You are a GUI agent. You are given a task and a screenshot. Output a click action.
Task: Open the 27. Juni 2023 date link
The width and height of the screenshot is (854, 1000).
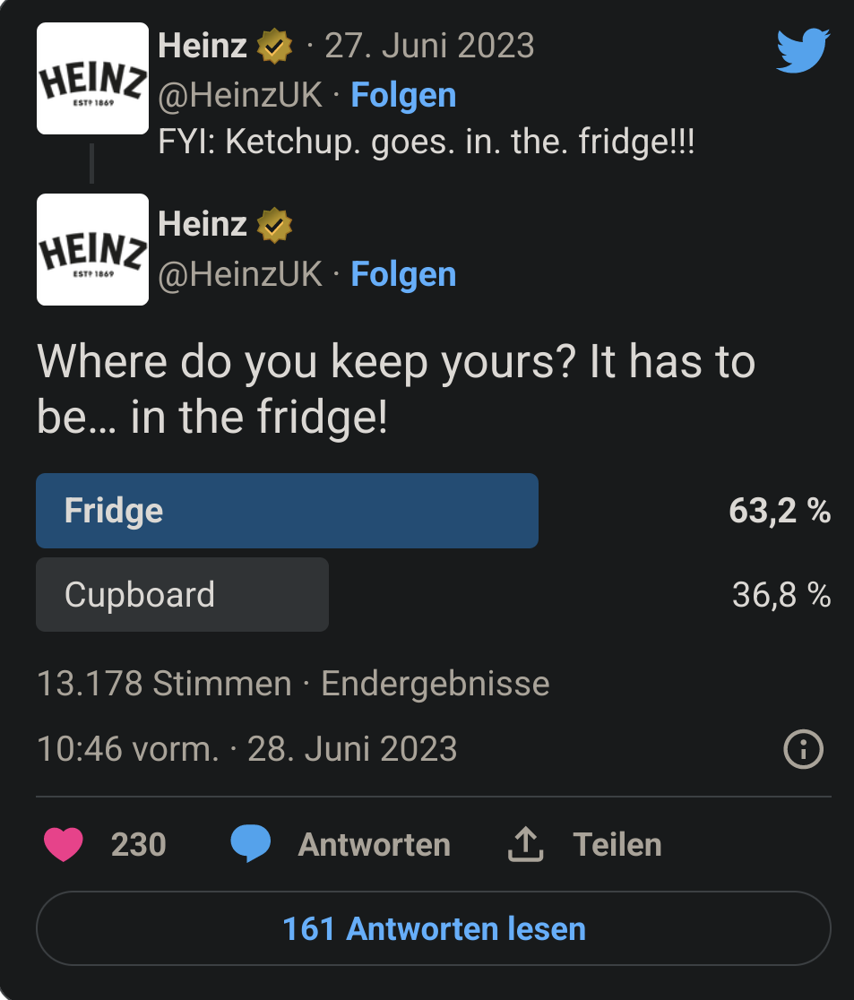(429, 46)
